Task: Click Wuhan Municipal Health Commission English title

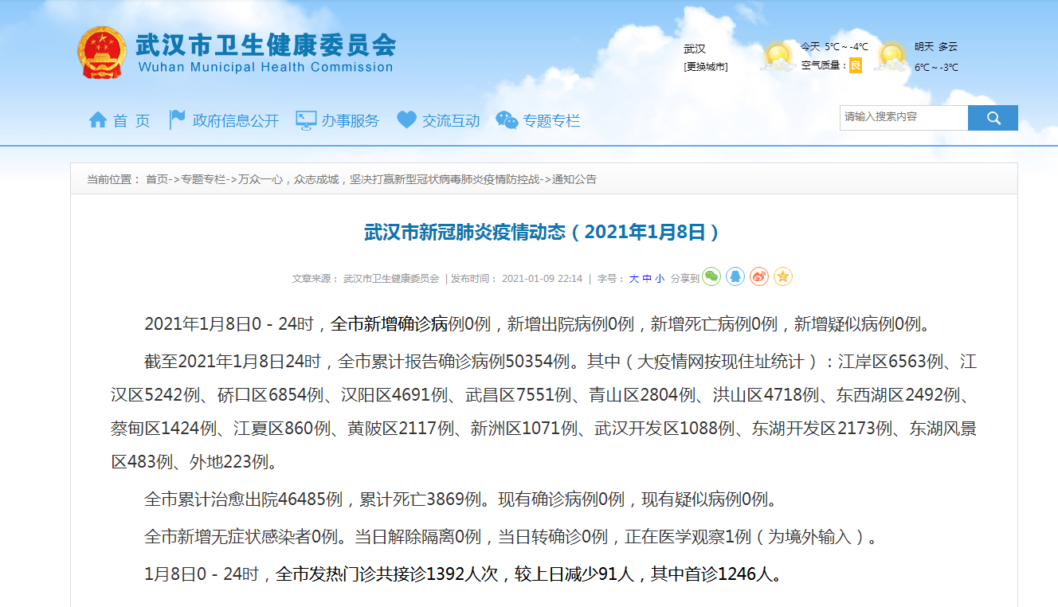Action: click(x=266, y=67)
